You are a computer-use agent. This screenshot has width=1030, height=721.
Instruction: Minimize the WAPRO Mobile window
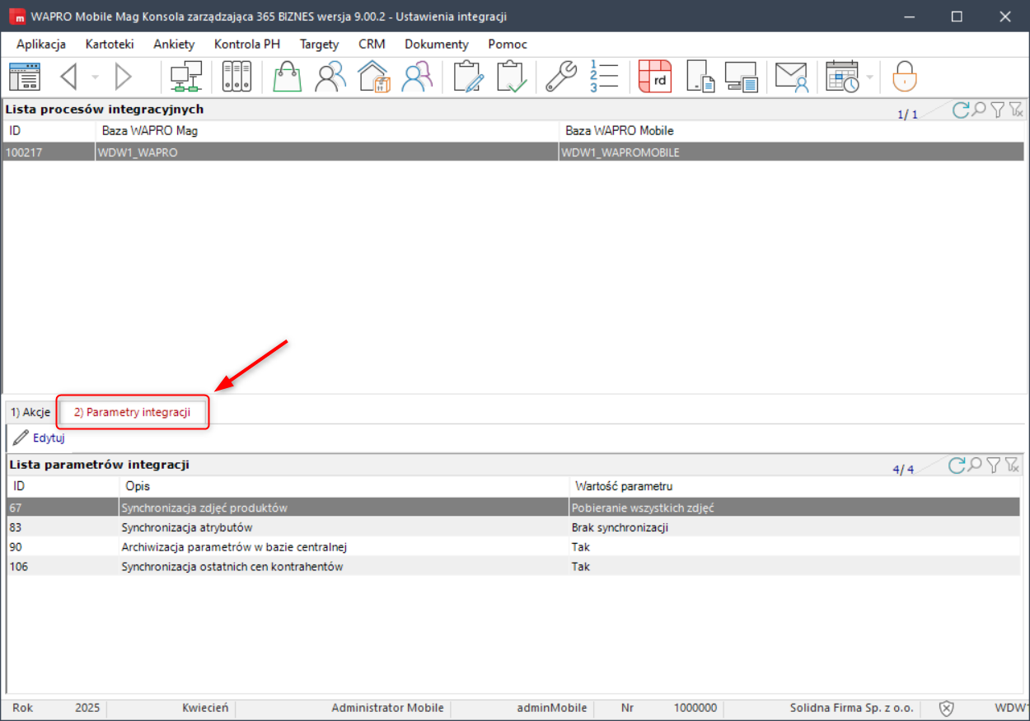(x=909, y=16)
